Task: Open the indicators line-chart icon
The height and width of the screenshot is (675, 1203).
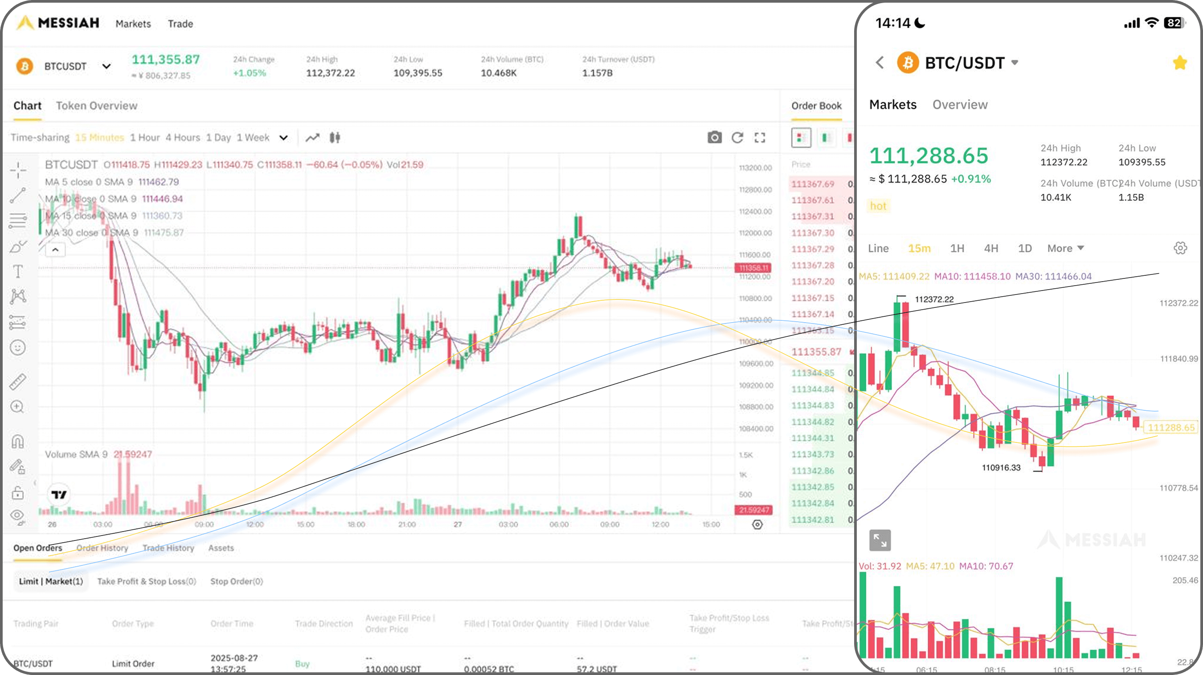Action: (x=312, y=137)
